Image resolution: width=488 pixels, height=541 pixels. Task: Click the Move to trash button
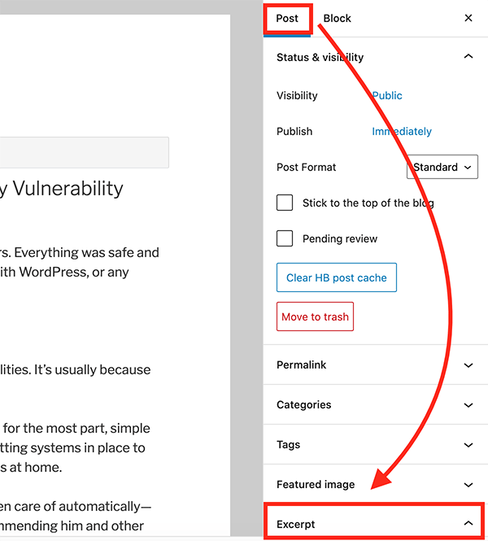pyautogui.click(x=315, y=316)
